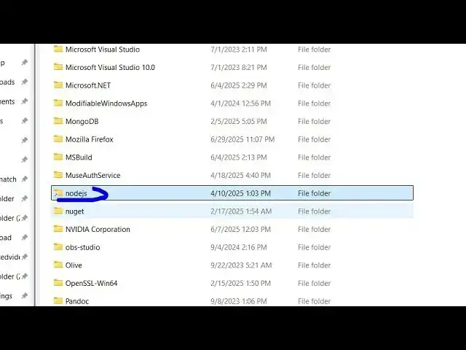Click the pin icon beside sidebar entry 'natch'
Screen dimensions: 466x350
click(25, 179)
